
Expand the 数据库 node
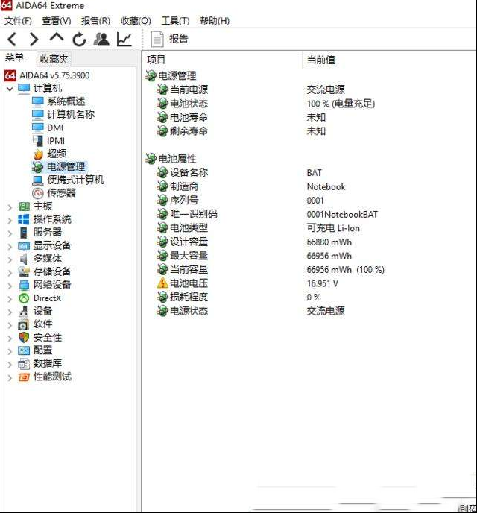click(x=10, y=364)
